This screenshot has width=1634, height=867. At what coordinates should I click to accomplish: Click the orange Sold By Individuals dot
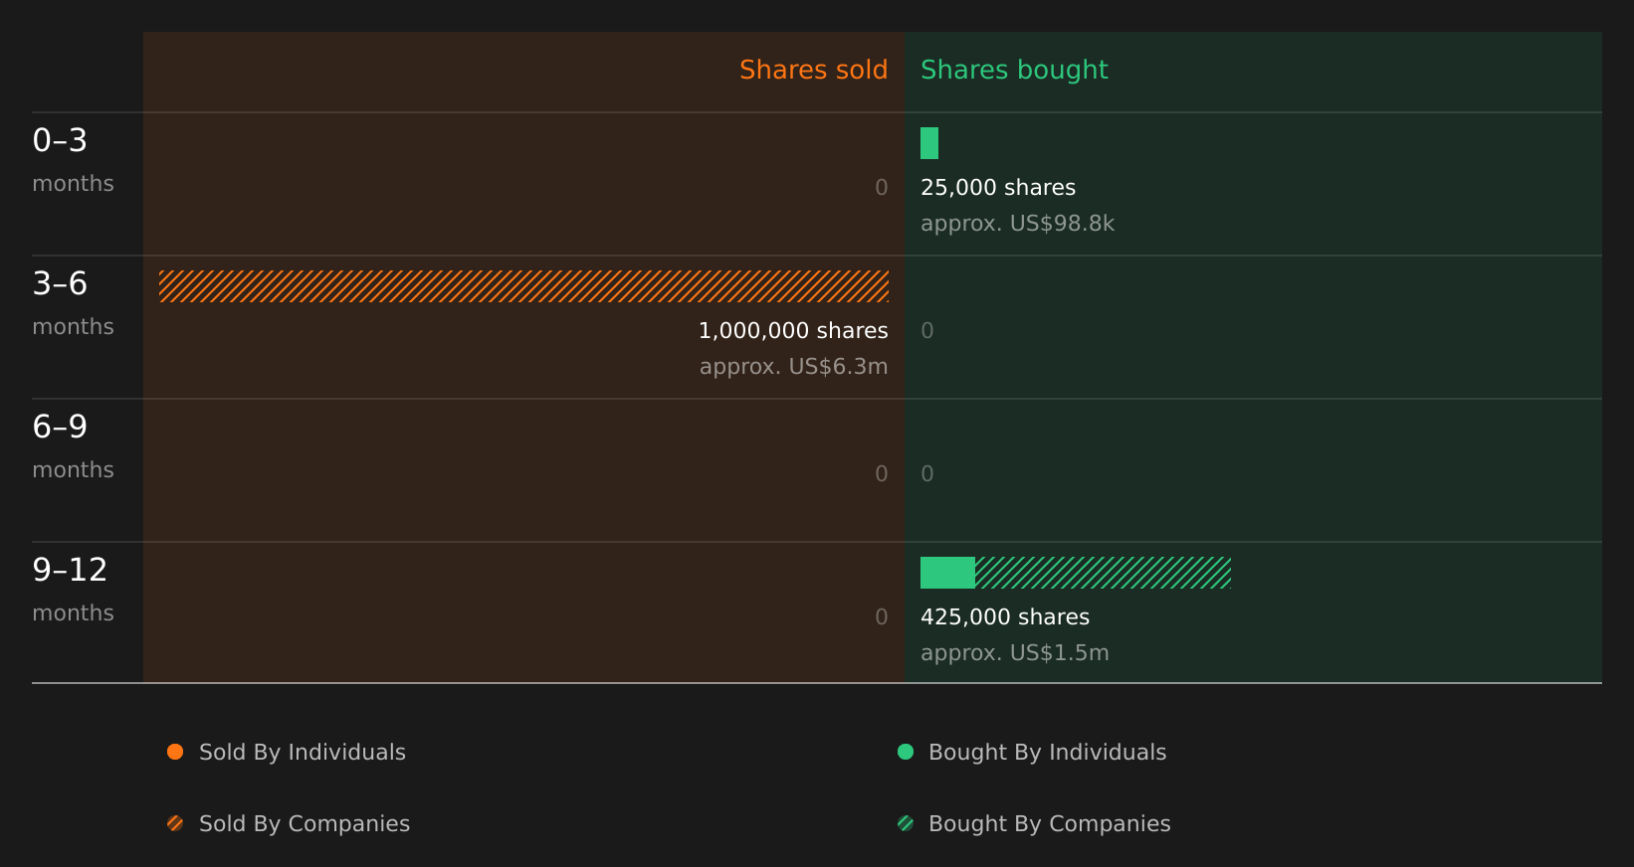pos(175,752)
